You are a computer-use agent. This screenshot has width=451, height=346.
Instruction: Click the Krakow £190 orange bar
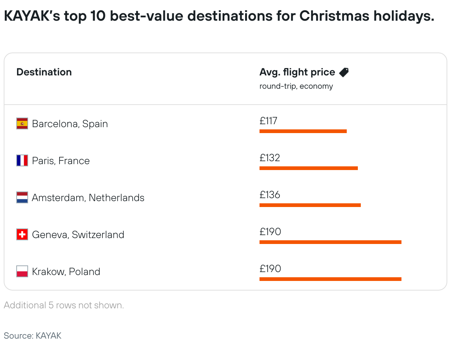click(330, 279)
